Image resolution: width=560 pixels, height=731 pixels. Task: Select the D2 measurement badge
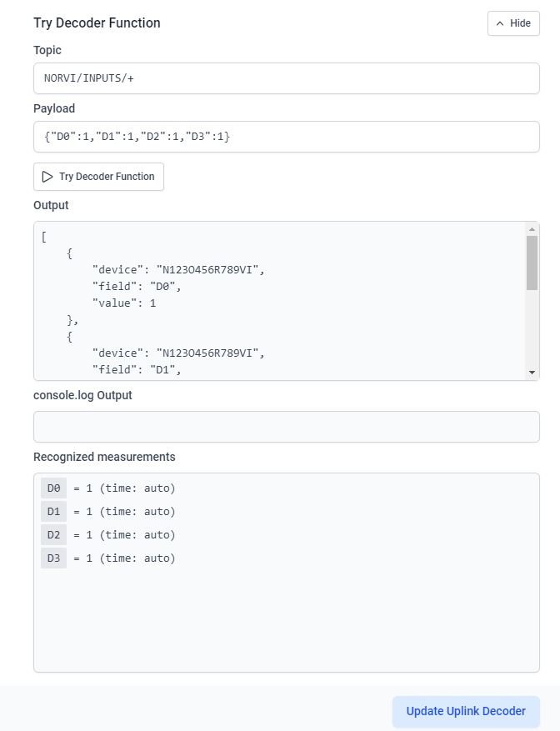point(53,535)
